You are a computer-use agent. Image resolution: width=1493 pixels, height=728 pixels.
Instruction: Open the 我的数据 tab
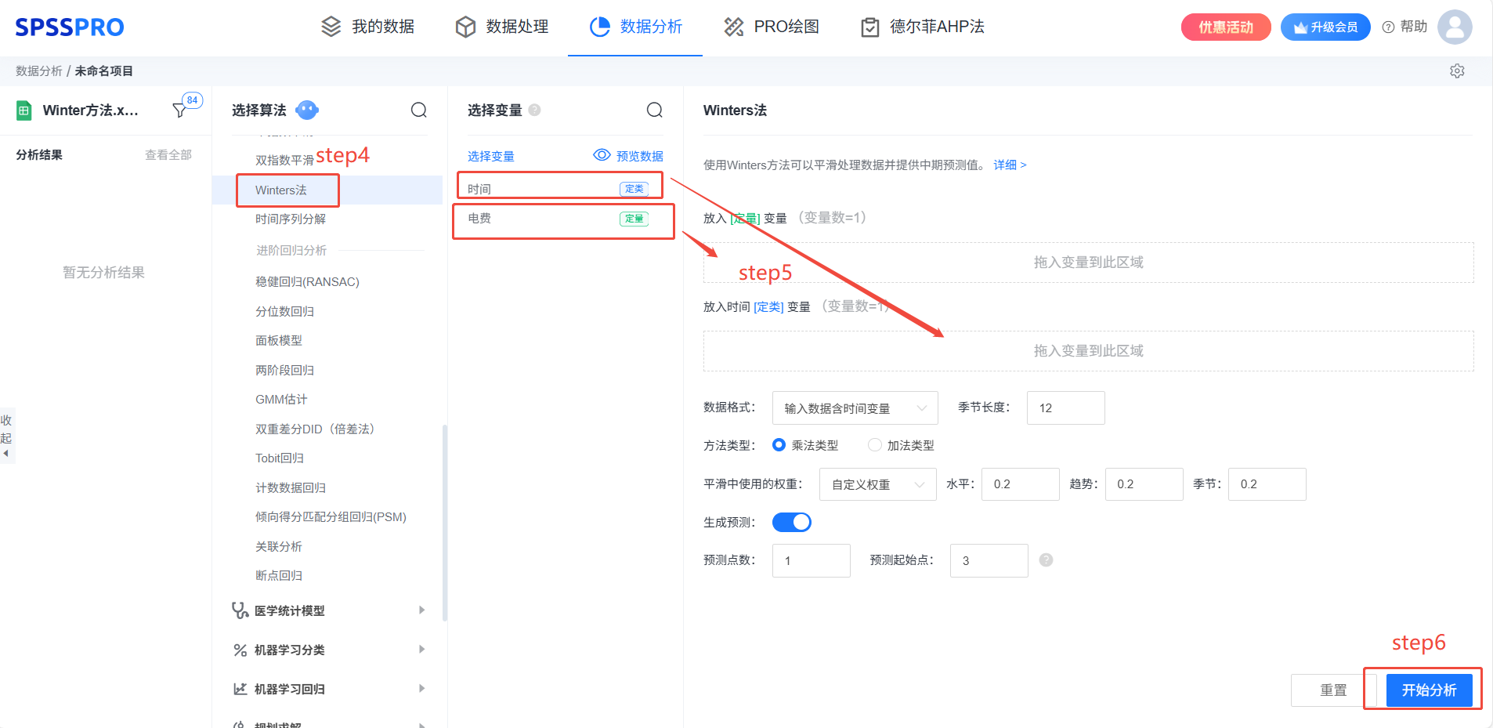(x=368, y=27)
